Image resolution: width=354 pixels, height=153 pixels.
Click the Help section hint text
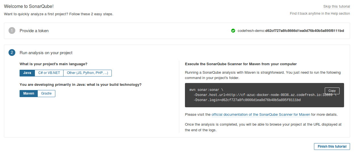(x=320, y=14)
